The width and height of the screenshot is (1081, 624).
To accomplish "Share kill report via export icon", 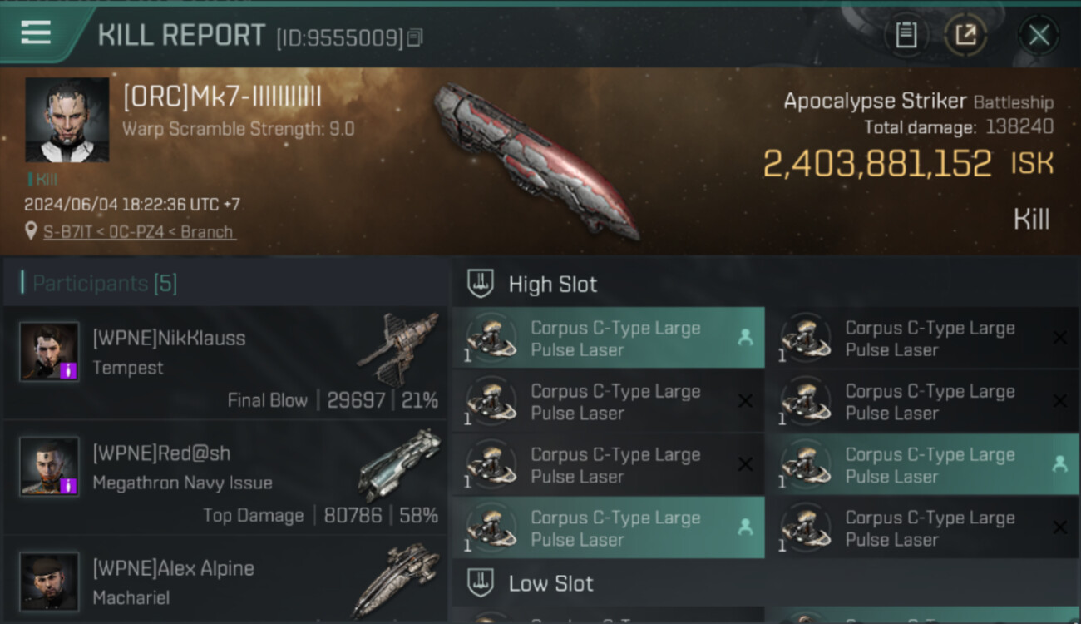I will point(965,35).
